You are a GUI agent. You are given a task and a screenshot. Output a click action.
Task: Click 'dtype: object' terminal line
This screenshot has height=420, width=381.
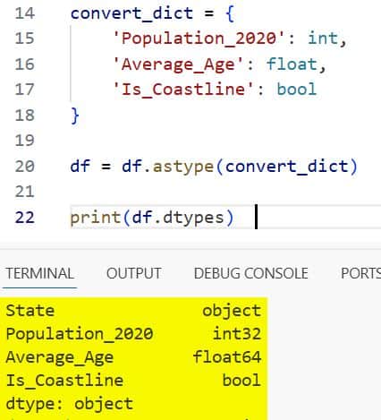(69, 404)
